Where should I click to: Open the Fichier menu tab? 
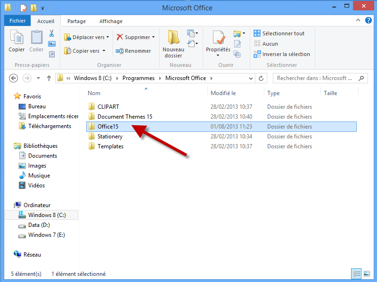[17, 21]
